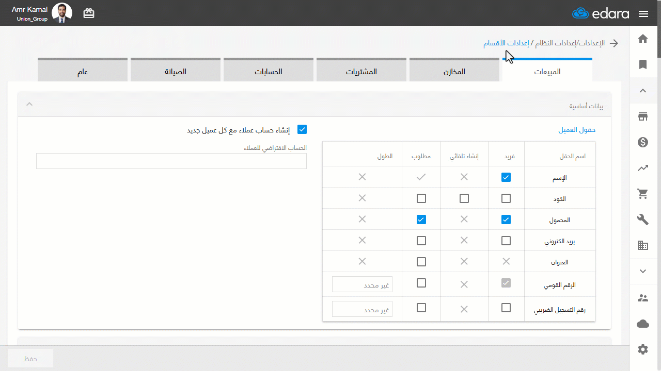Screen dimensions: 661x371
Task: Switch to الحسابات tab
Action: (x=269, y=70)
